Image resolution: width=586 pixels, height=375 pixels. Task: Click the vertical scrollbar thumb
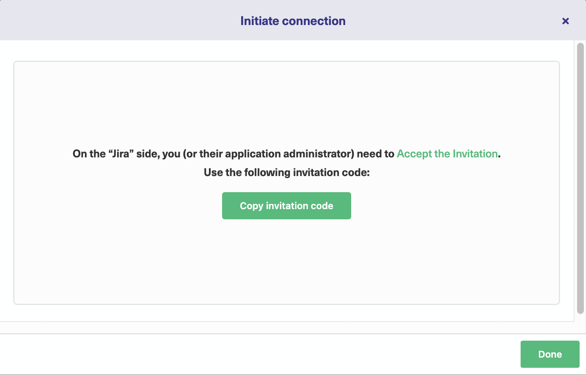[x=580, y=178]
